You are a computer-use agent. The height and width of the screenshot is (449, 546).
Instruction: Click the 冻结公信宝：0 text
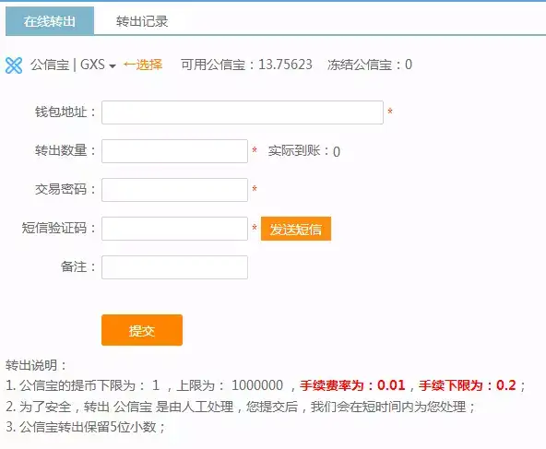point(370,65)
